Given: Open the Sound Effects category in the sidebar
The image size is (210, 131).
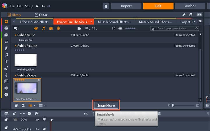Looking at the screenshot, I should click(x=6, y=88).
